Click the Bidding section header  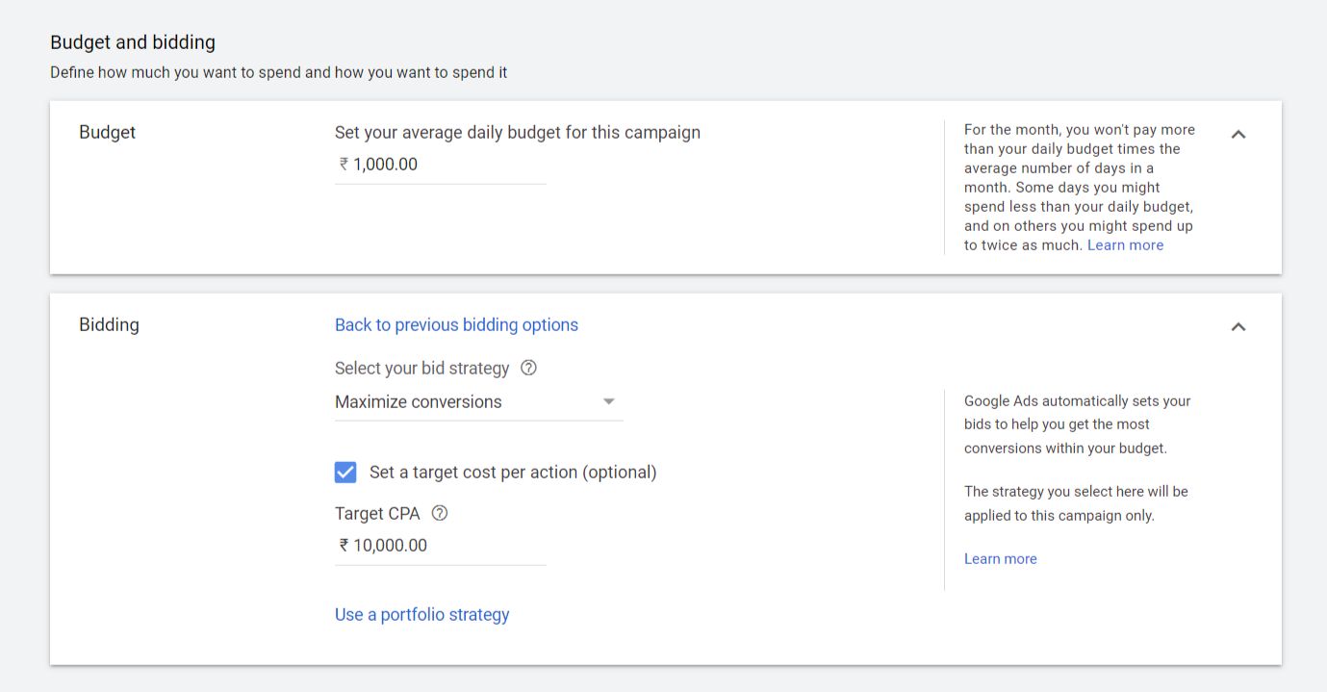pos(109,324)
